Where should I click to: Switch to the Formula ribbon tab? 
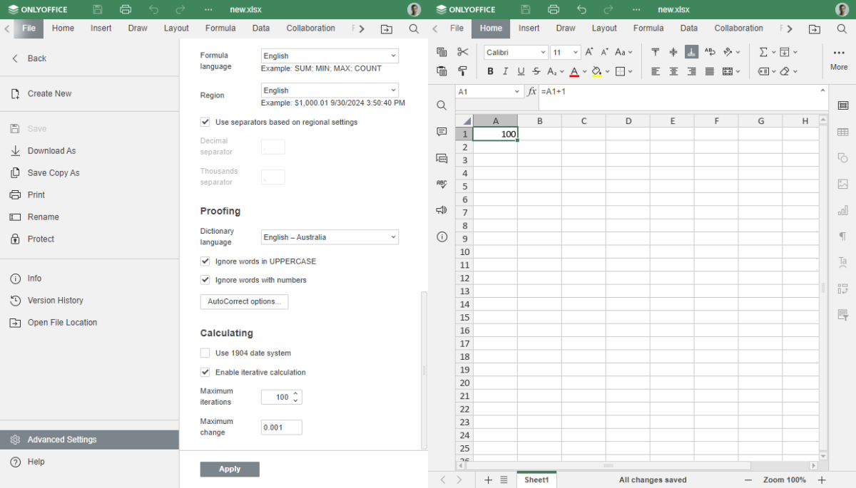[x=648, y=28]
